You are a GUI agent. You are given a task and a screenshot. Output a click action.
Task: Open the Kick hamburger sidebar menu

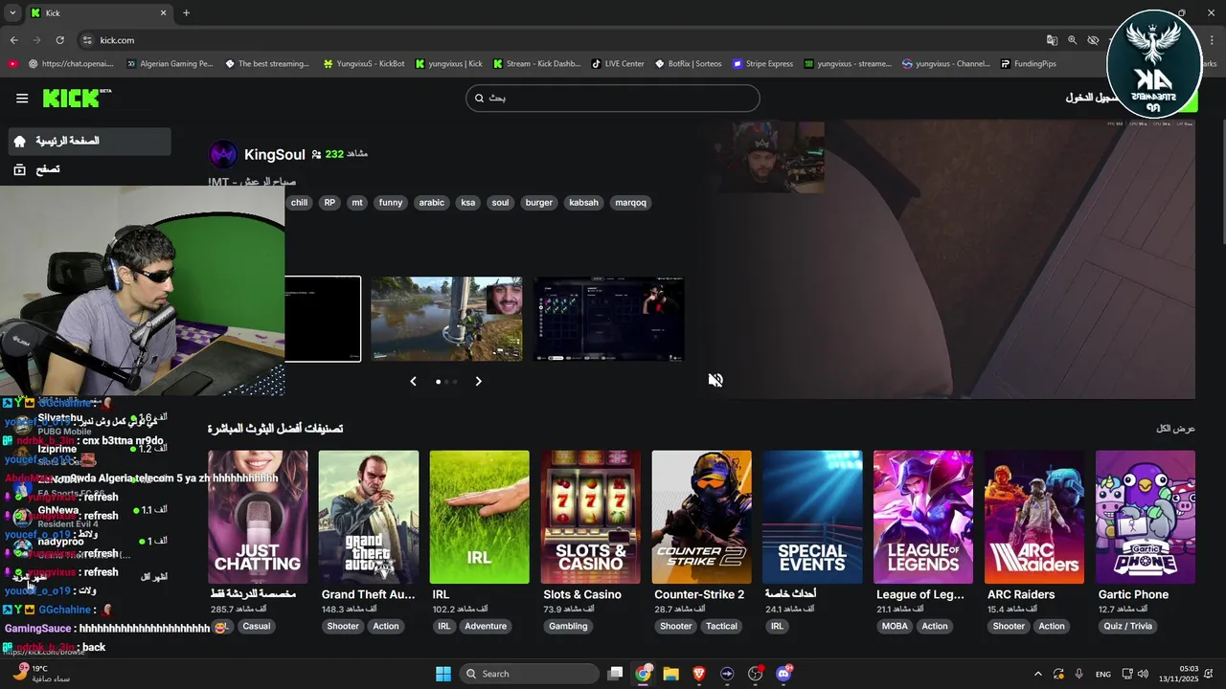point(22,98)
